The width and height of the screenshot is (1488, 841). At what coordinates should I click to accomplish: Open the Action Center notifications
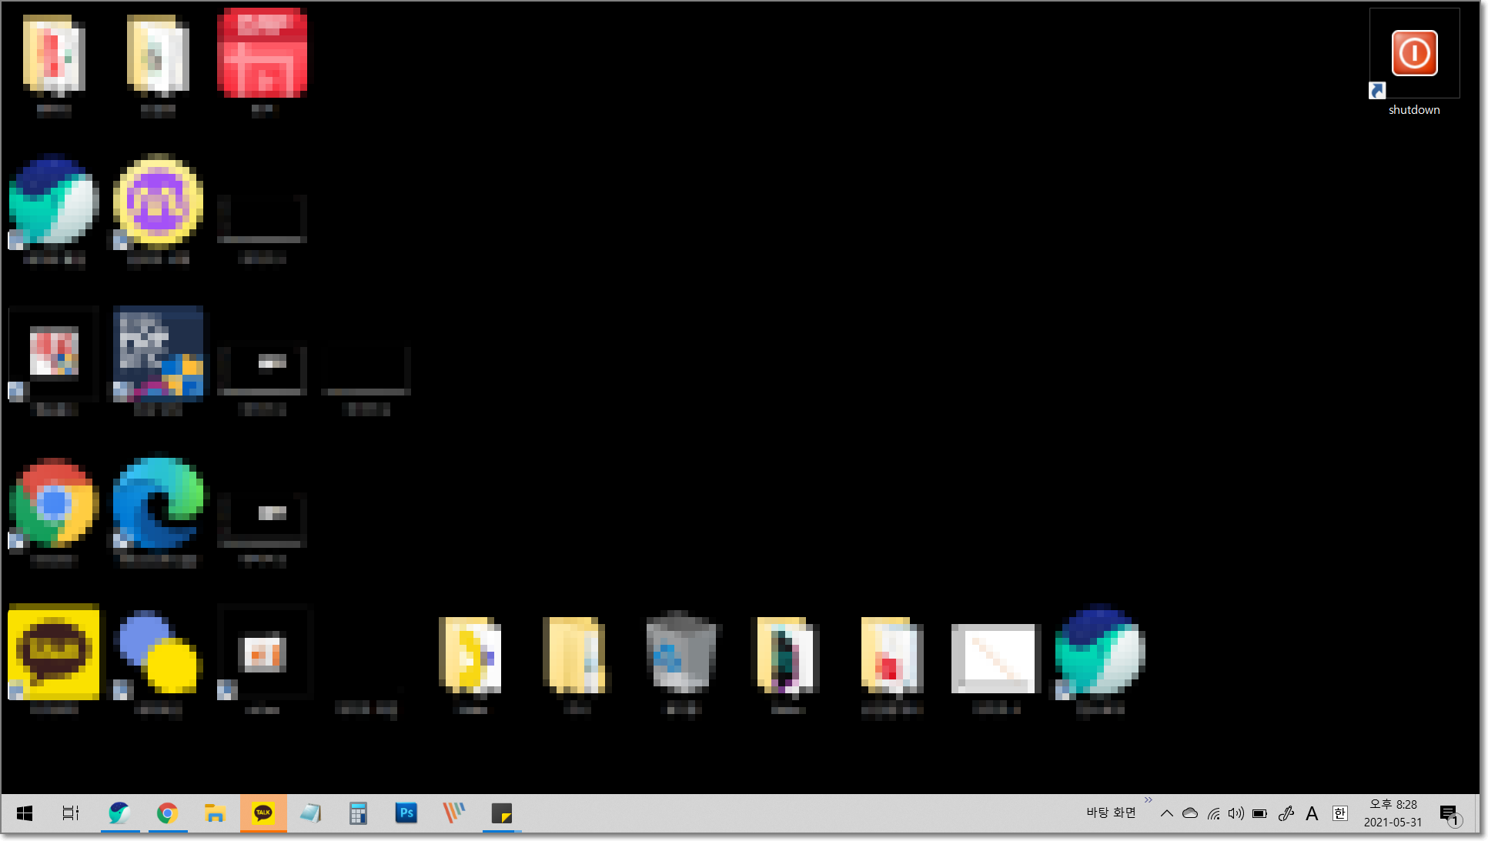1449,814
